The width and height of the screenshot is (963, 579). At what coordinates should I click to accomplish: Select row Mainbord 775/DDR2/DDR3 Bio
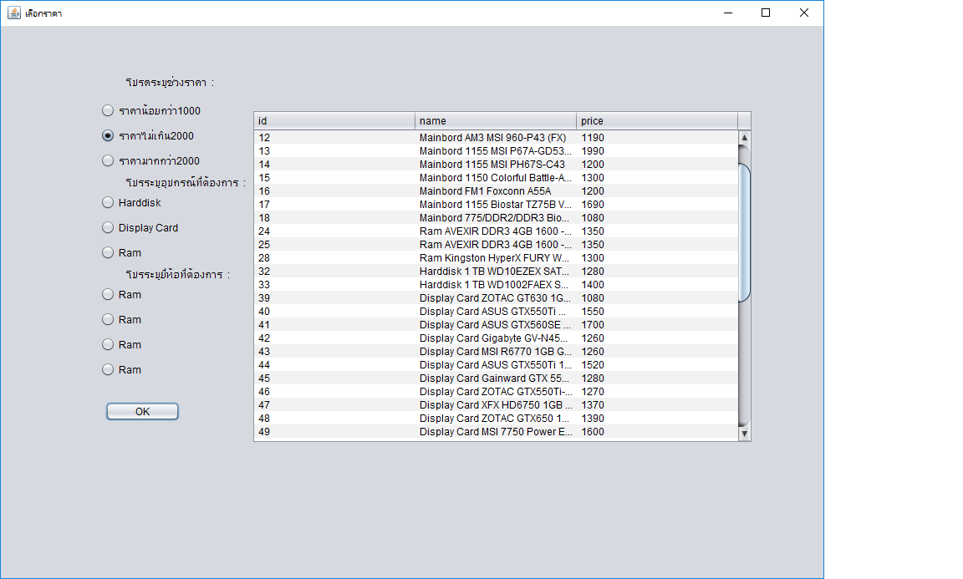pyautogui.click(x=496, y=218)
